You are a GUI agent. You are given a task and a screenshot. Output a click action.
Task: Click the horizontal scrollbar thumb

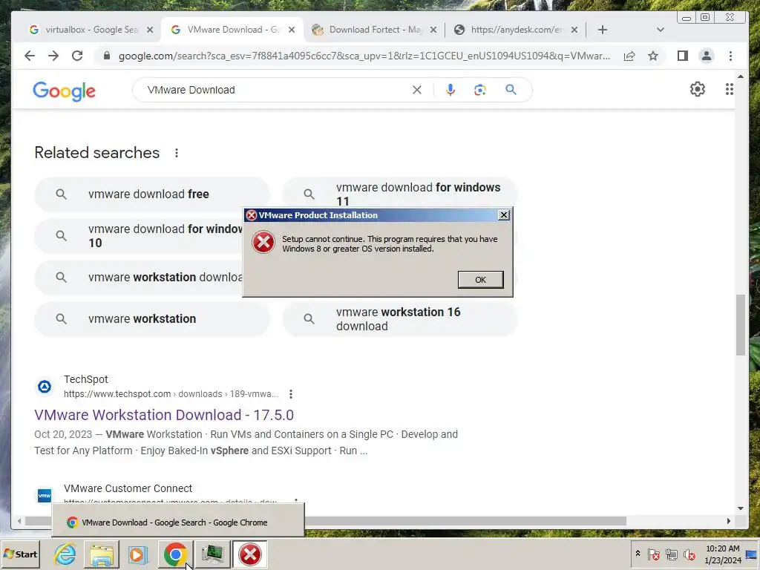[326, 521]
